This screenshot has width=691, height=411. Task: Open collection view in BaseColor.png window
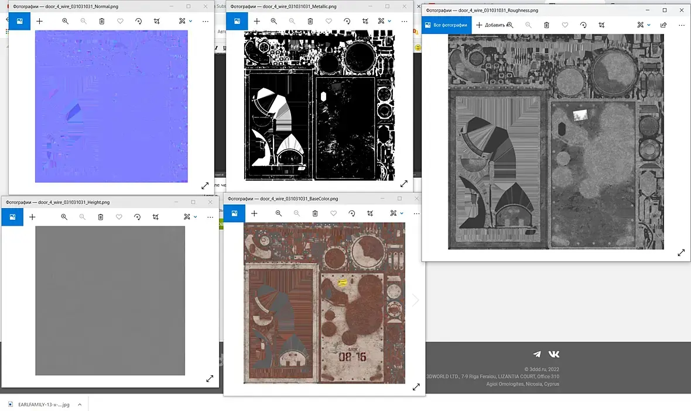click(x=234, y=213)
